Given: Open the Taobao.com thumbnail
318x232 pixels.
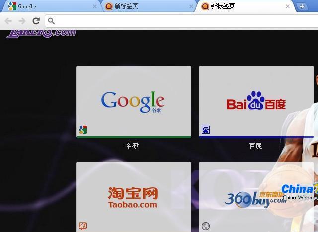Looking at the screenshot, I should click(x=133, y=197).
